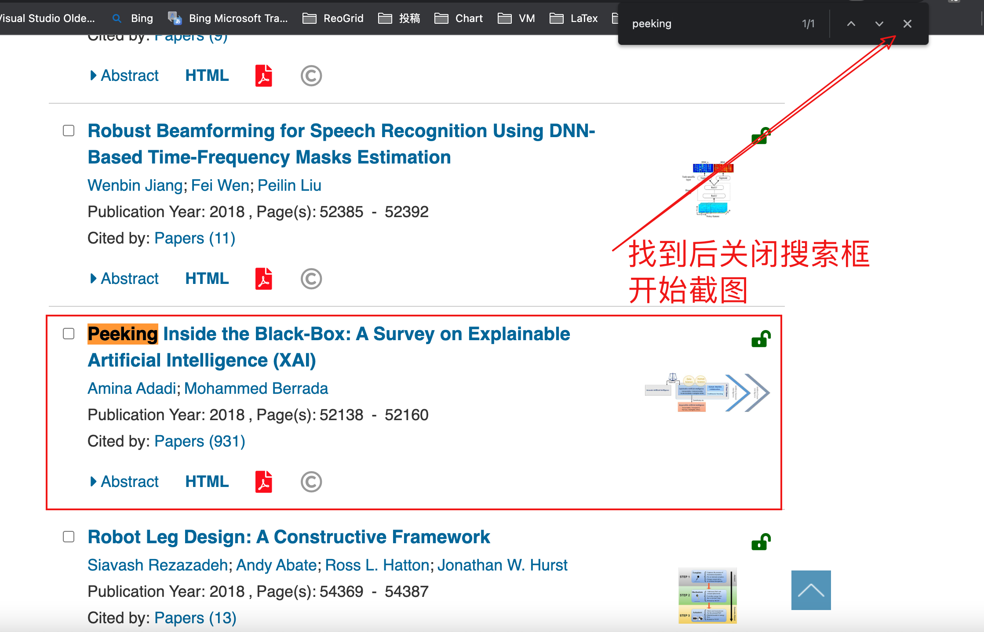Click copyright icon in the top paper row
Viewport: 984px width, 632px height.
[x=311, y=76]
